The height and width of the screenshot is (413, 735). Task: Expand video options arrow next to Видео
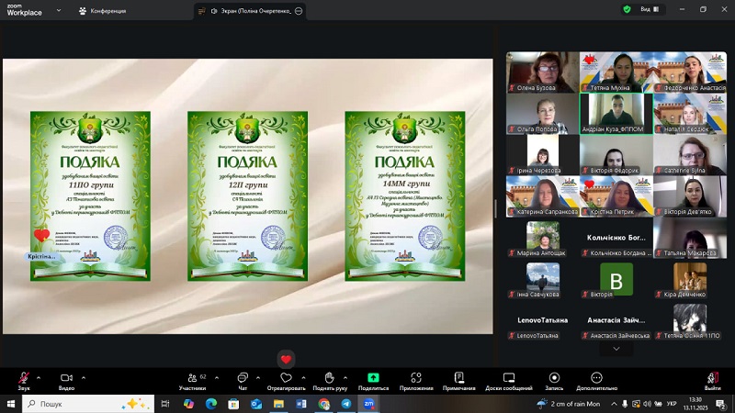tap(83, 376)
